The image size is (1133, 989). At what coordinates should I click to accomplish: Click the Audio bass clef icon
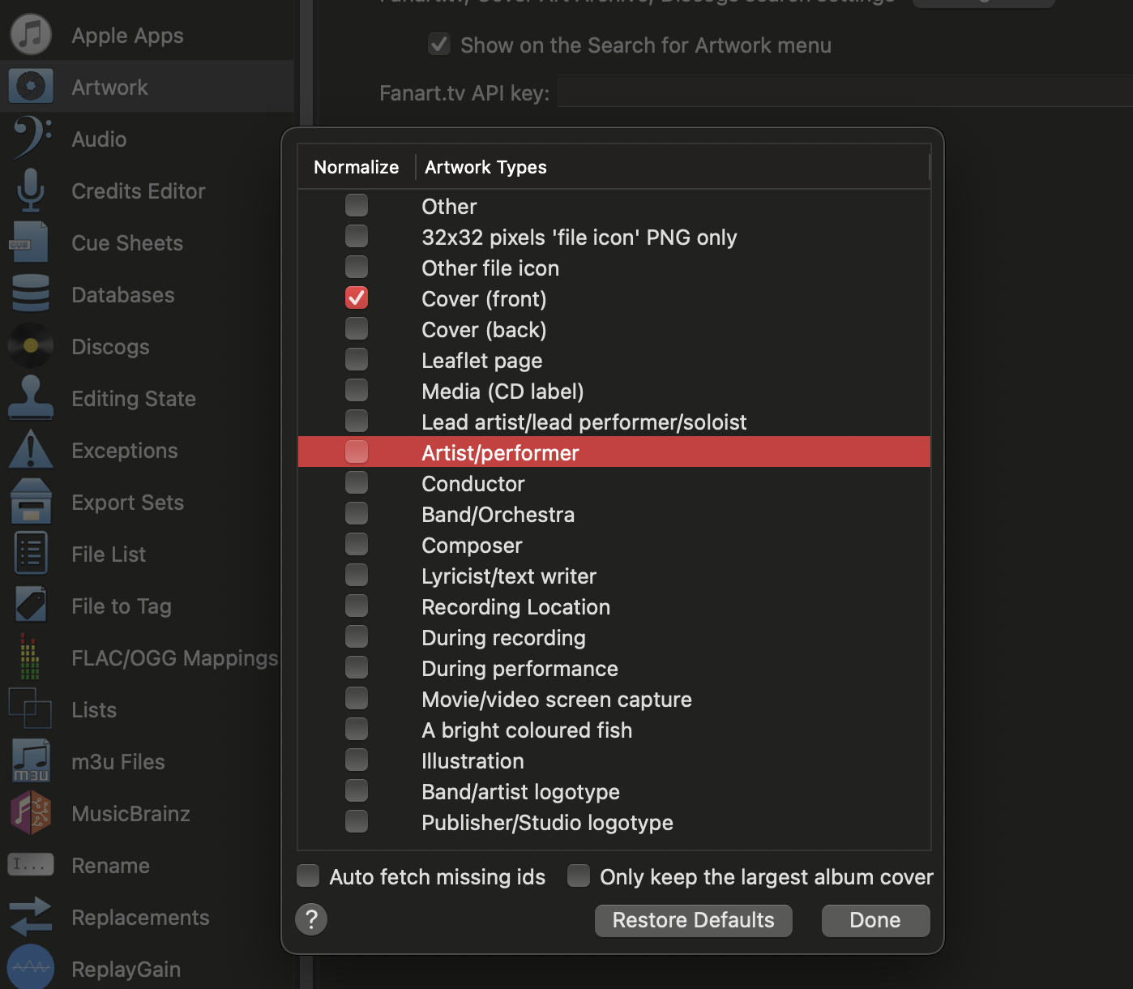31,139
